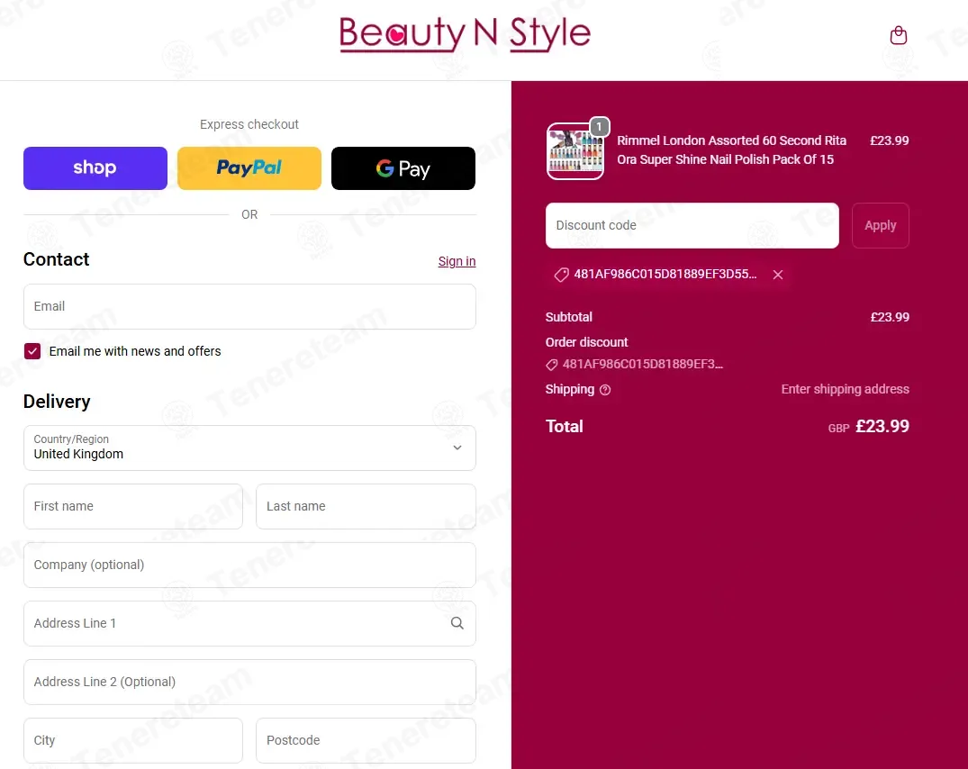Screen dimensions: 968x769
Task: Focus the Discount code field
Action: coord(692,225)
